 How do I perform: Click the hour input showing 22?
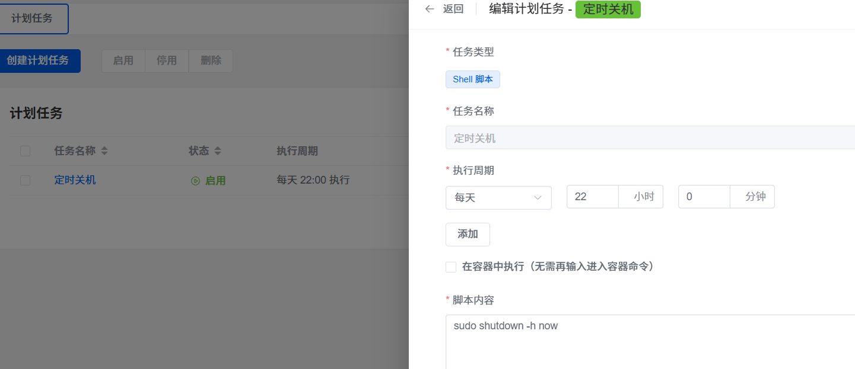592,197
